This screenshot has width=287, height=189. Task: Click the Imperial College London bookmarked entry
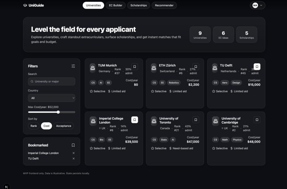pyautogui.click(x=43, y=153)
